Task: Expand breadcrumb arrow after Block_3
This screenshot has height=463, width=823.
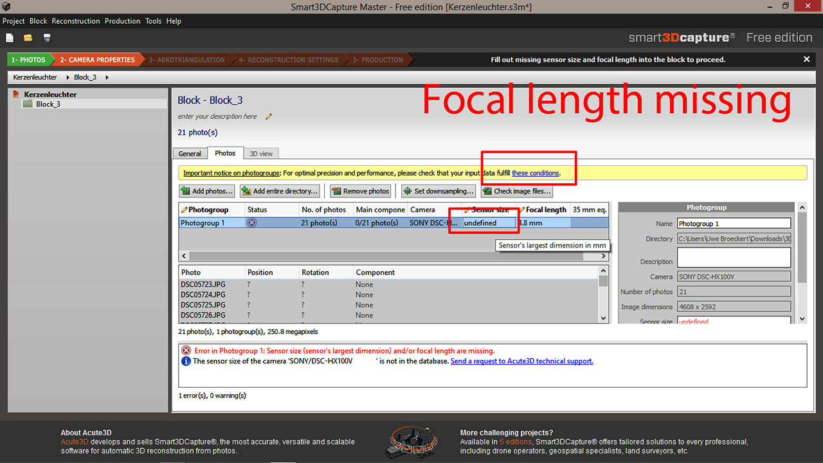Action: [106, 77]
